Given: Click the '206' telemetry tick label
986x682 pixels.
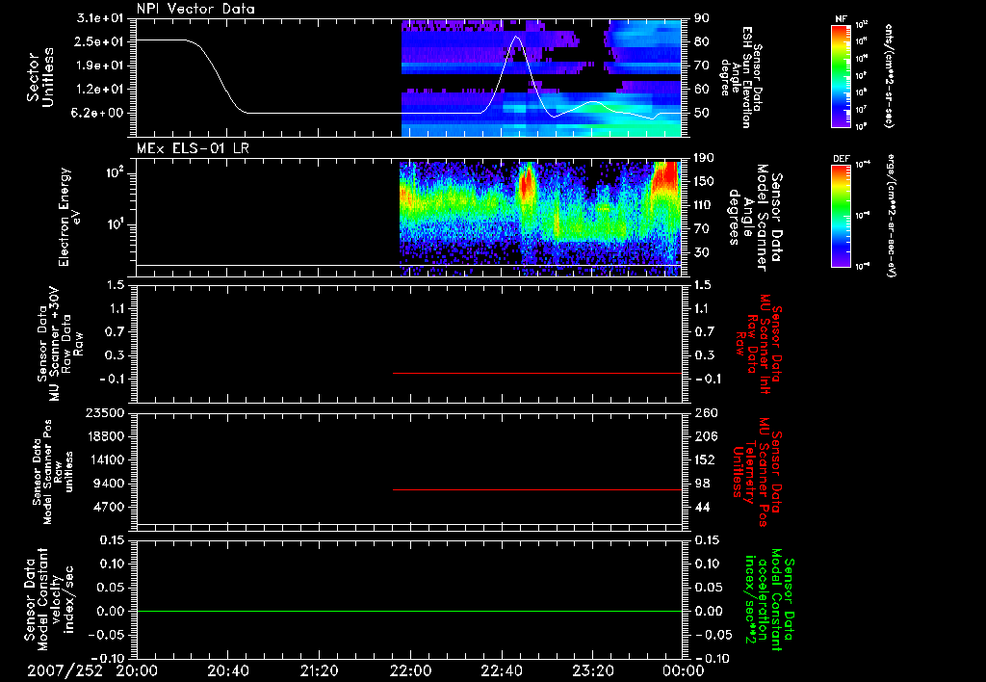Looking at the screenshot, I should coord(705,436).
